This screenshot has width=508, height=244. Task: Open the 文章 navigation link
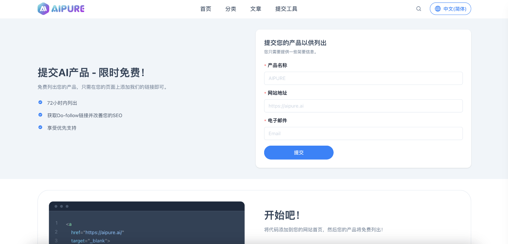(256, 9)
